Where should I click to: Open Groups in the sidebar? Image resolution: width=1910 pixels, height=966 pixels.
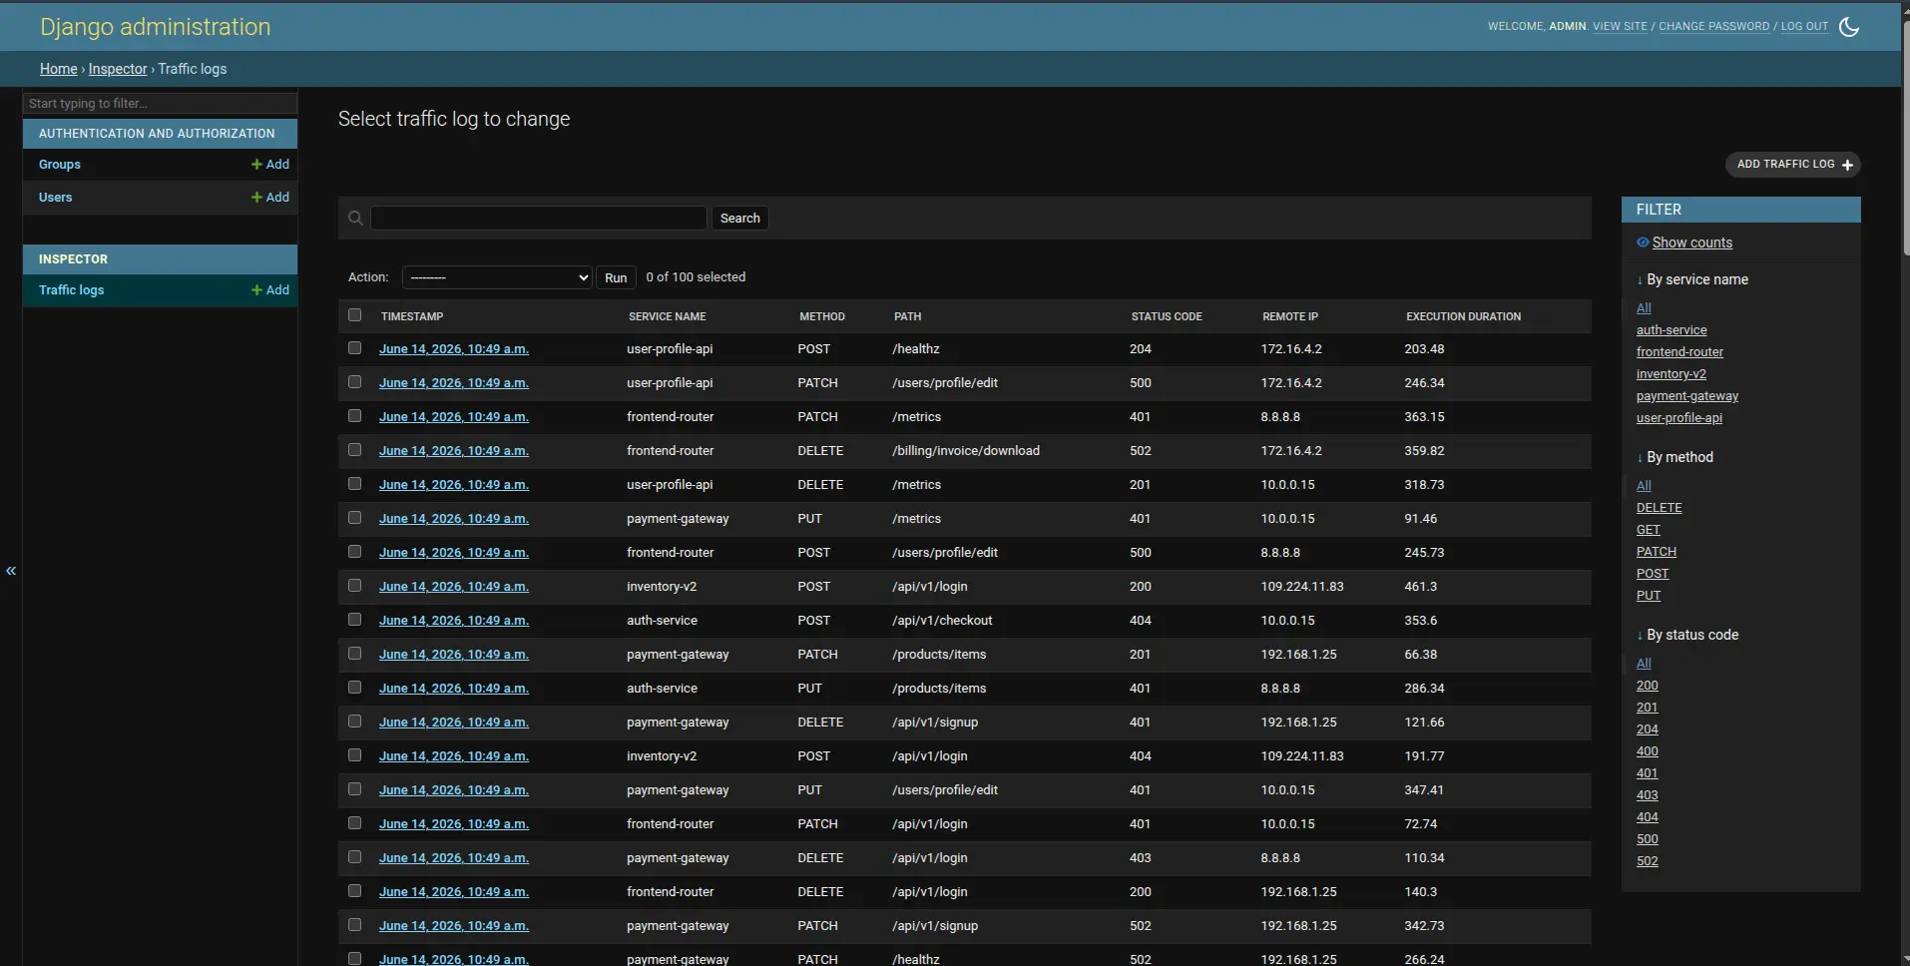coord(60,165)
